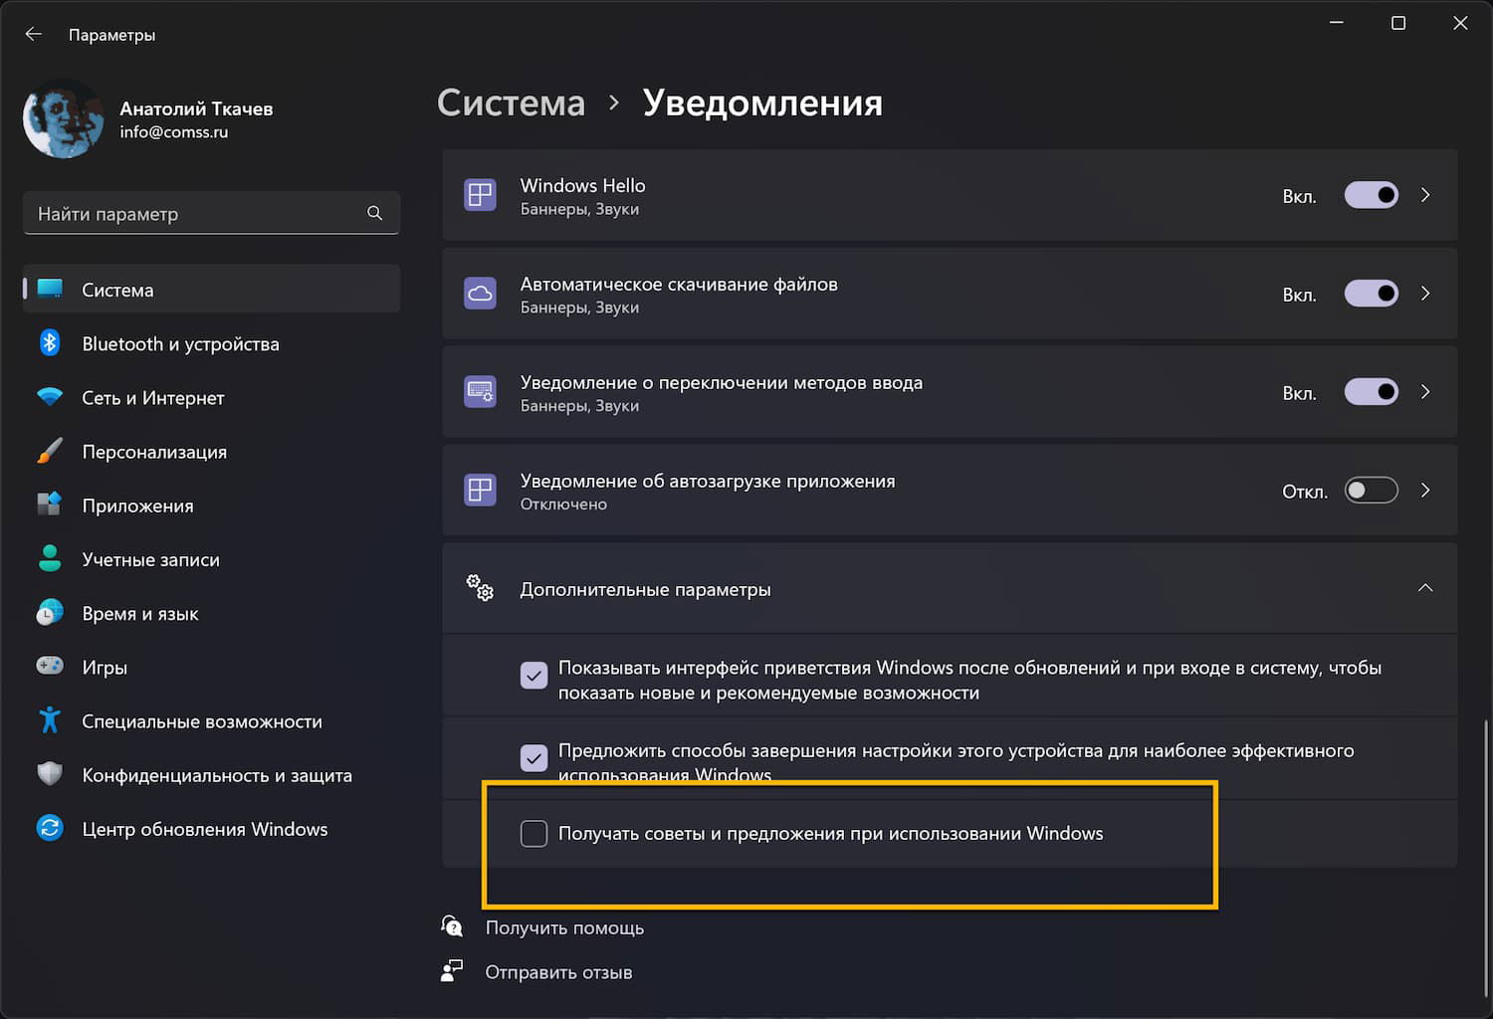Click the Сеть и Интернет Wi-Fi icon

tap(50, 397)
